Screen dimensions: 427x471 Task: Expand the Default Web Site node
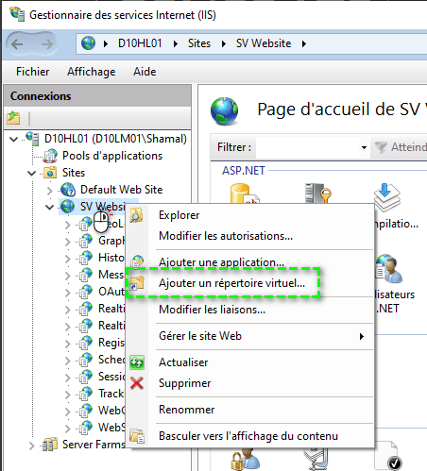49,190
